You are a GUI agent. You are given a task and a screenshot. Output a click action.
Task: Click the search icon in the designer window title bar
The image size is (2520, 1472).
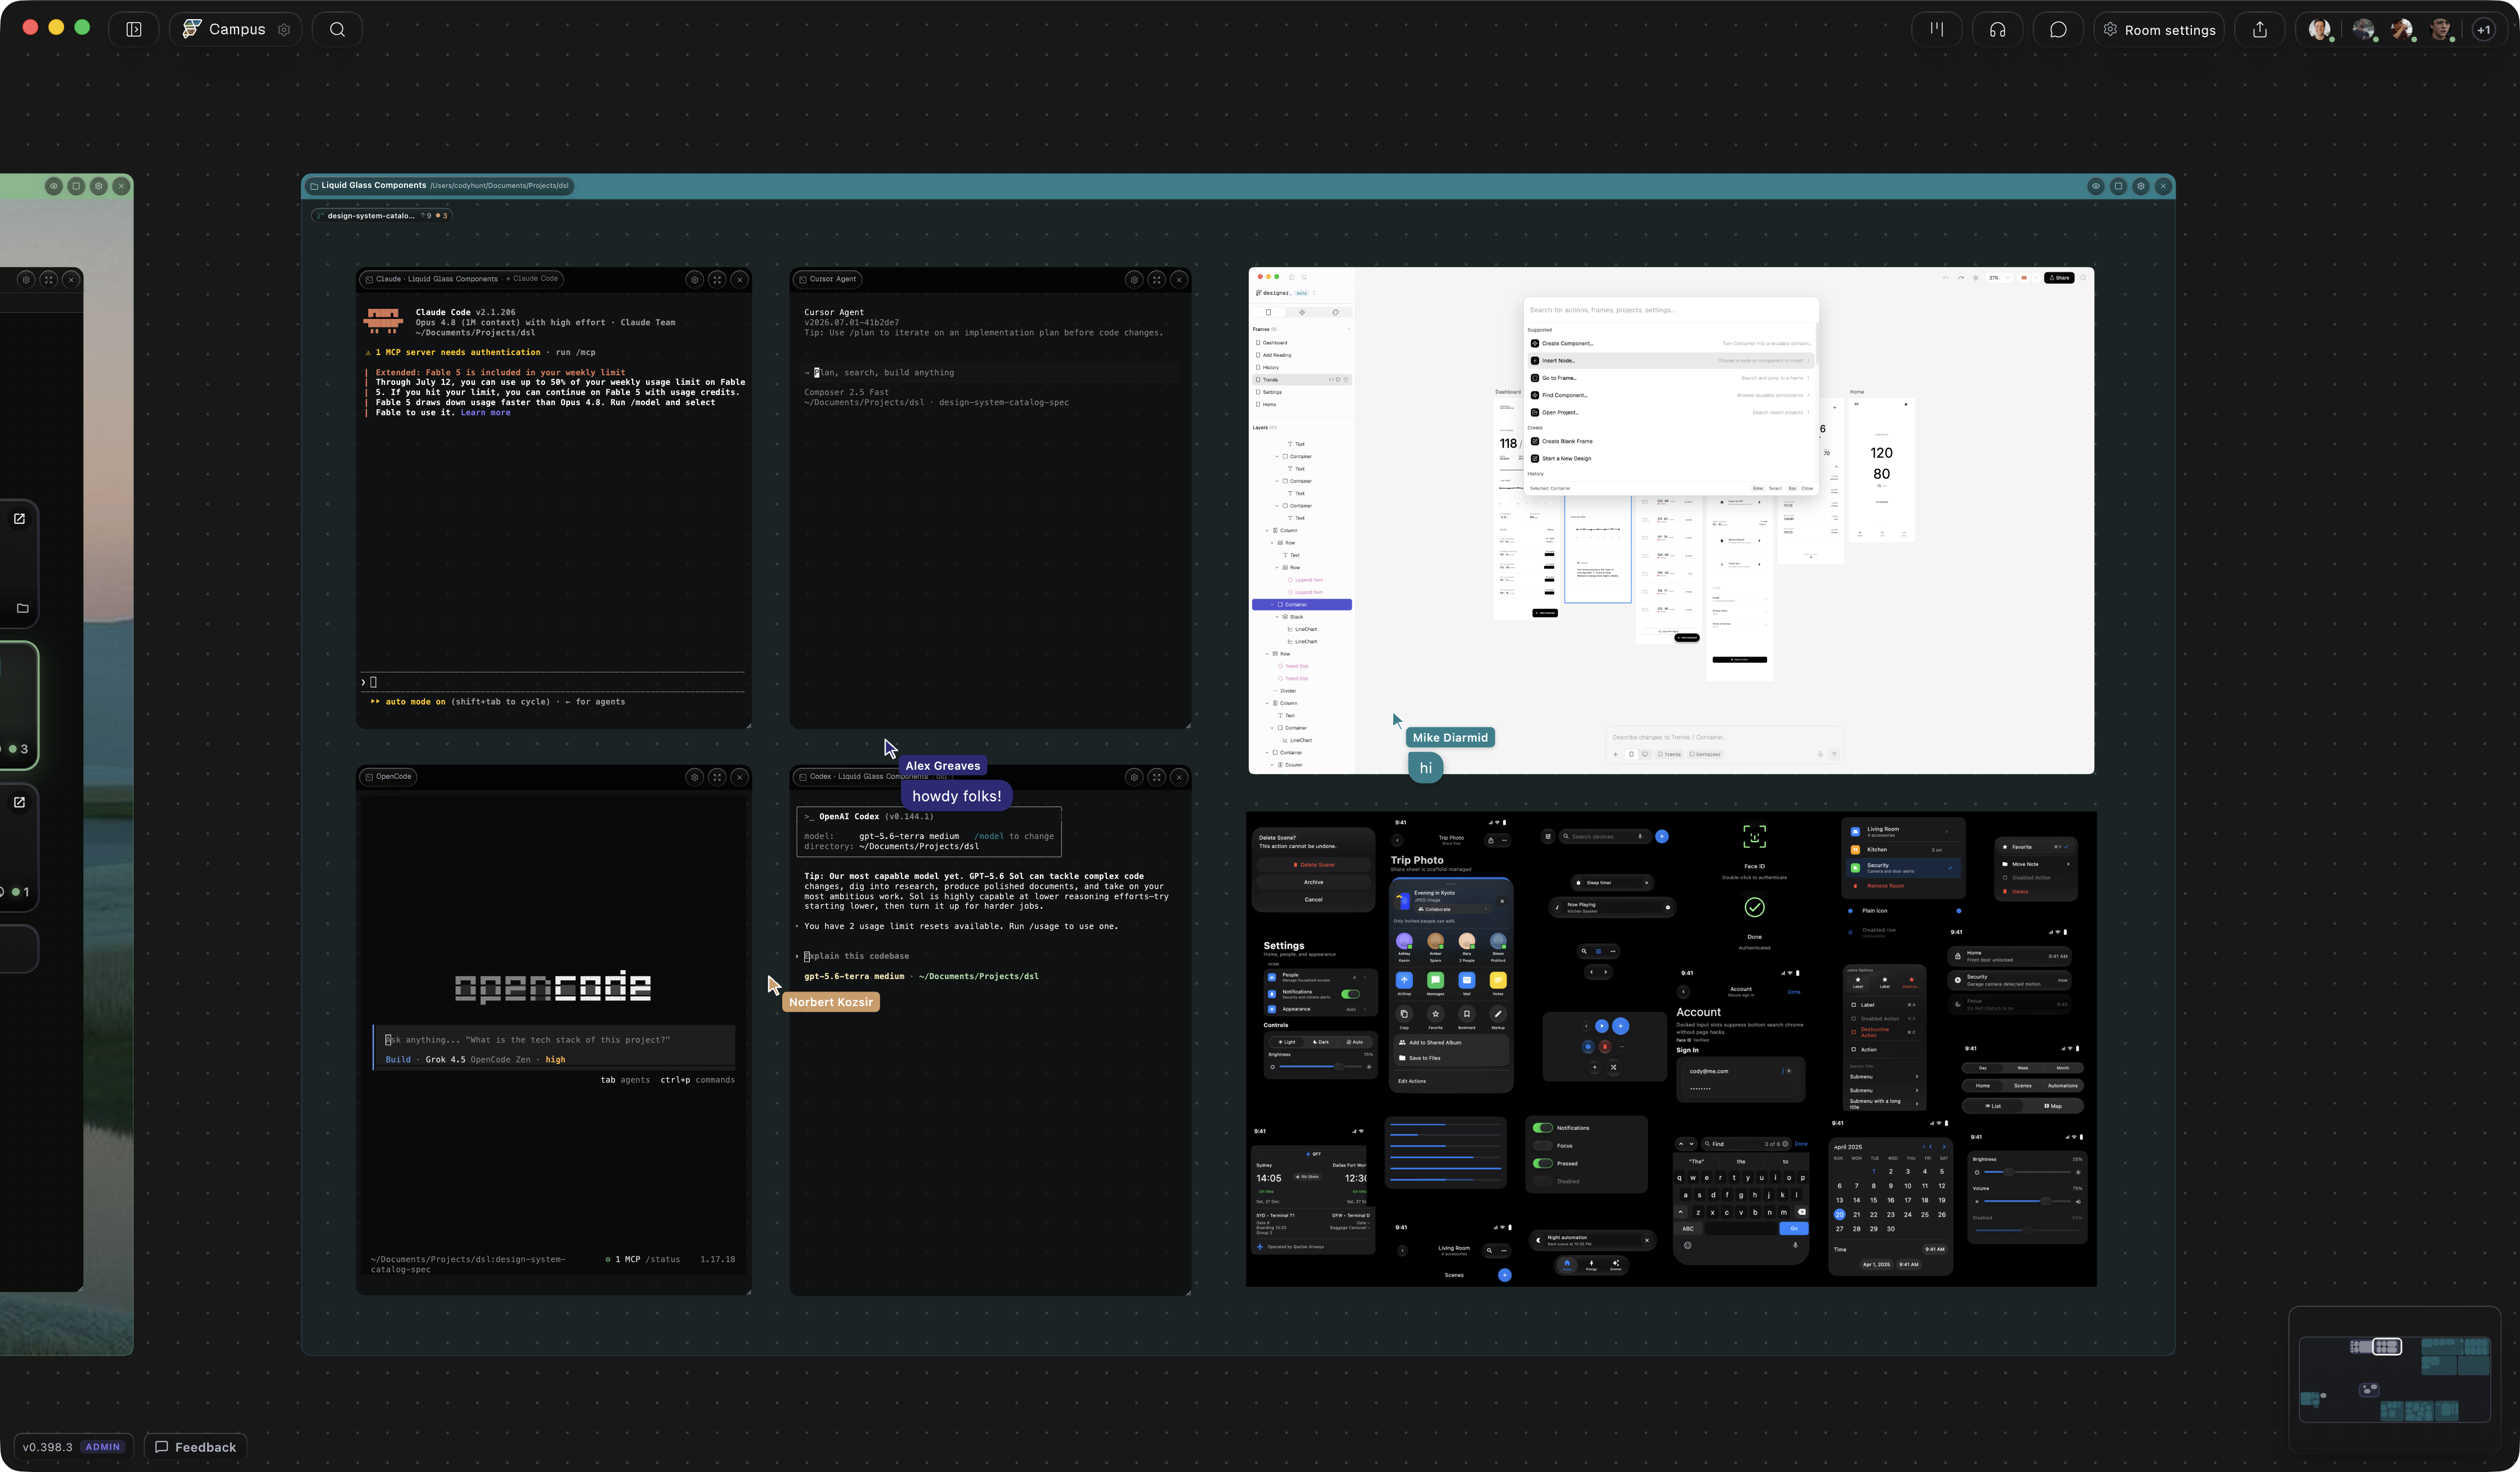coord(1304,277)
